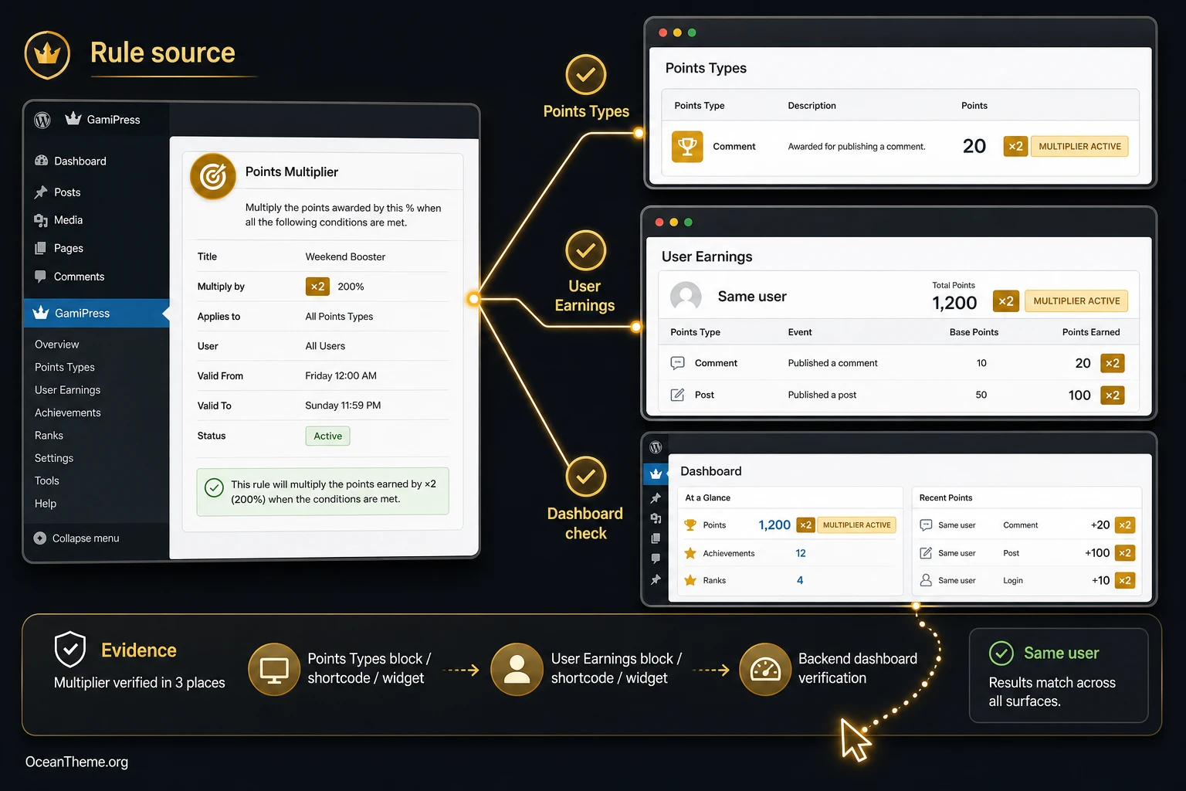Click the Points trophy icon in At a Glance
The image size is (1186, 791).
point(690,525)
